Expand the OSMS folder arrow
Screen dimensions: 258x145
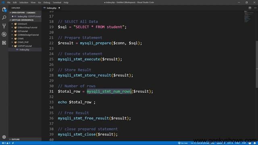pyautogui.click(x=12, y=39)
